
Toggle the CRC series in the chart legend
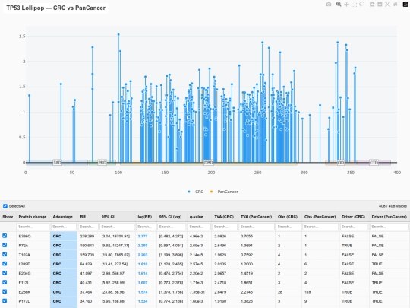point(196,192)
